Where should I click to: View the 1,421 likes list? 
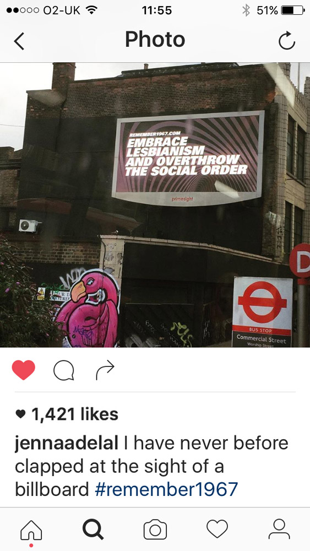pos(67,414)
